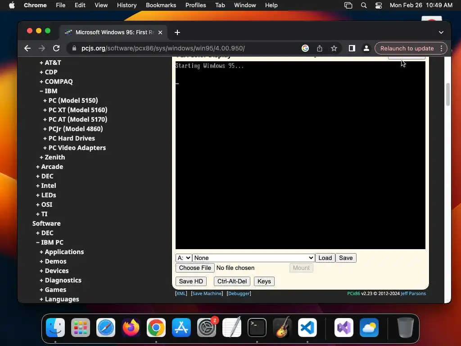The width and height of the screenshot is (461, 346).
Task: Open the Window menu
Action: coord(245,5)
